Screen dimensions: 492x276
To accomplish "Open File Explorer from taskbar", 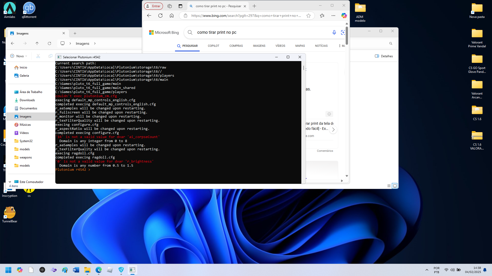I will (x=87, y=270).
